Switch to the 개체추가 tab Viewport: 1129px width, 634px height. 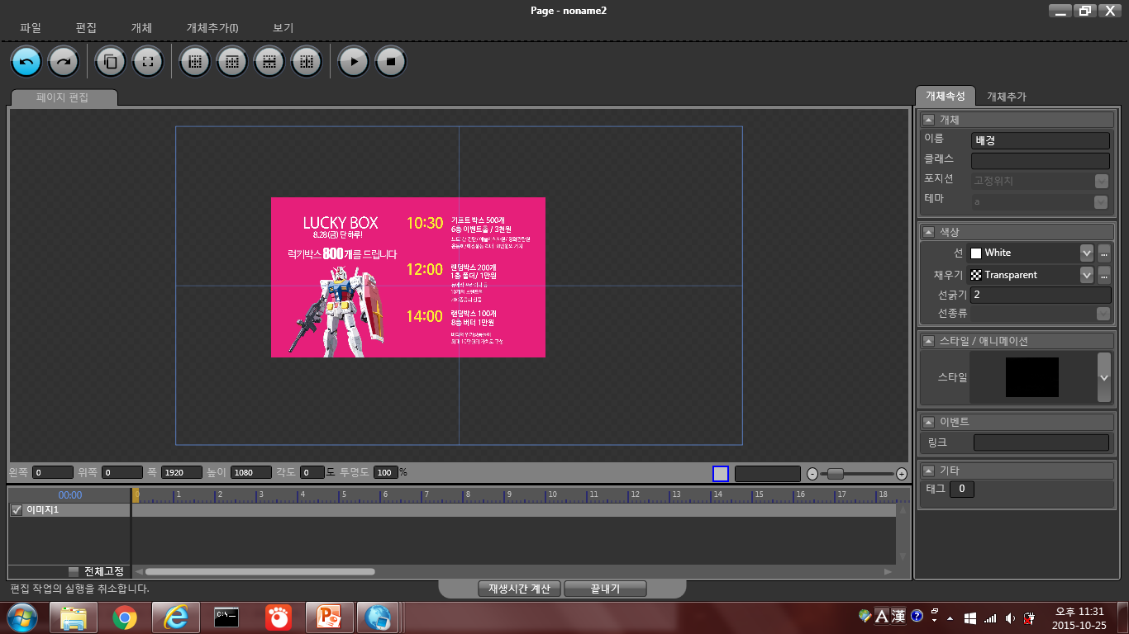1007,97
